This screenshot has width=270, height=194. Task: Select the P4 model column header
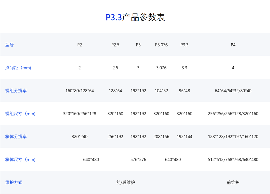(233, 45)
